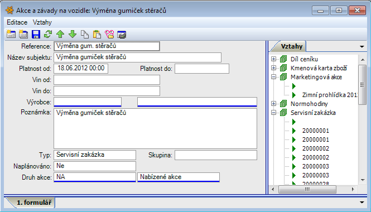
Task: Click empty green arrow under Marketingová akce
Action: click(294, 86)
